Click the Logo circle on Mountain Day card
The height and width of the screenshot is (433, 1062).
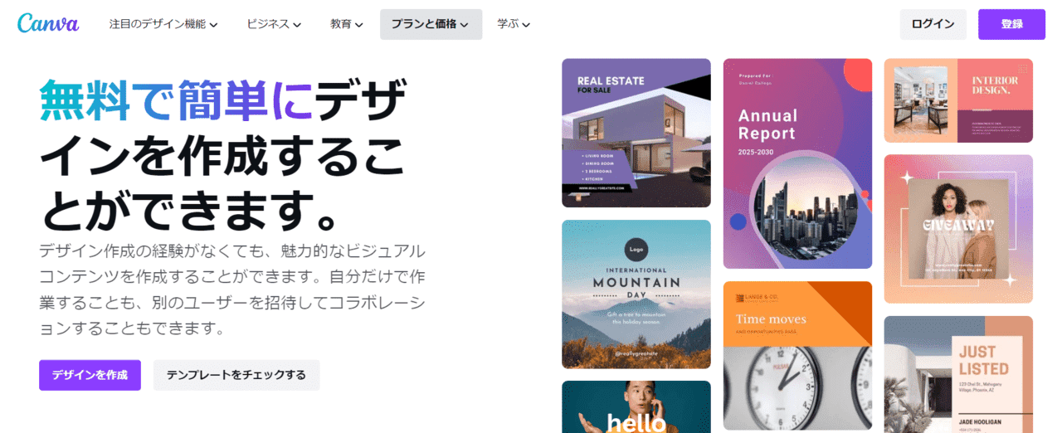tap(636, 250)
